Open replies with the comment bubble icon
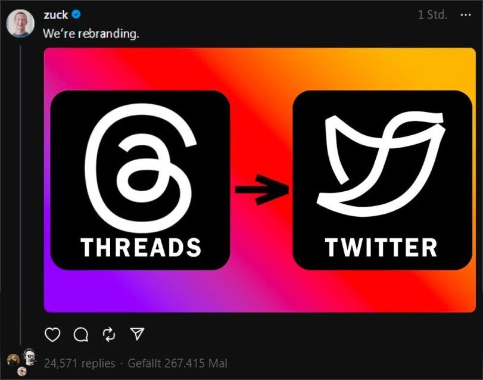The image size is (483, 380). click(81, 334)
